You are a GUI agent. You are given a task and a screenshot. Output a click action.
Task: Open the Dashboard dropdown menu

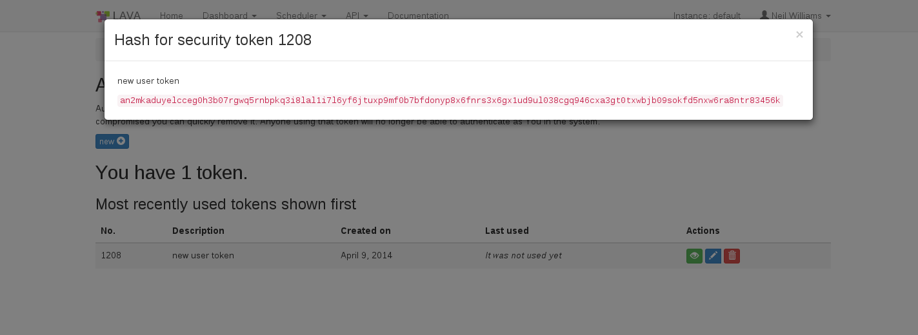[x=230, y=15]
